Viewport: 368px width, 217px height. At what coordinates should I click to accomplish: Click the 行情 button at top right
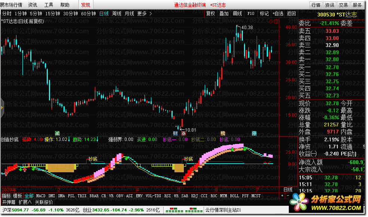point(316,5)
